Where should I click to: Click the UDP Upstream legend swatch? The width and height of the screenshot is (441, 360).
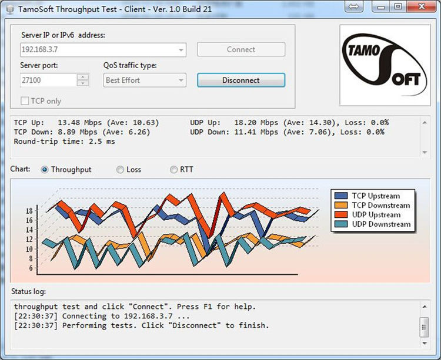(x=340, y=215)
